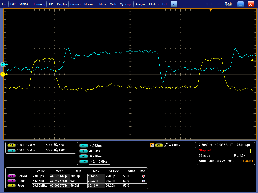The image size is (258, 193).
Task: Click the C3 Period measurement badge
Action: click(x=11, y=176)
